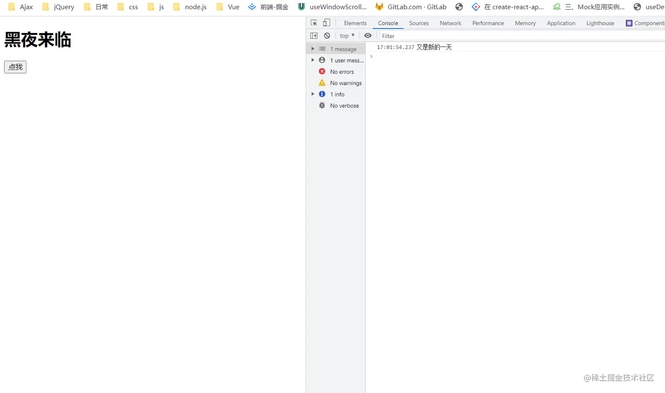Open the create-react-app bookmark
665x393 pixels.
(x=508, y=7)
